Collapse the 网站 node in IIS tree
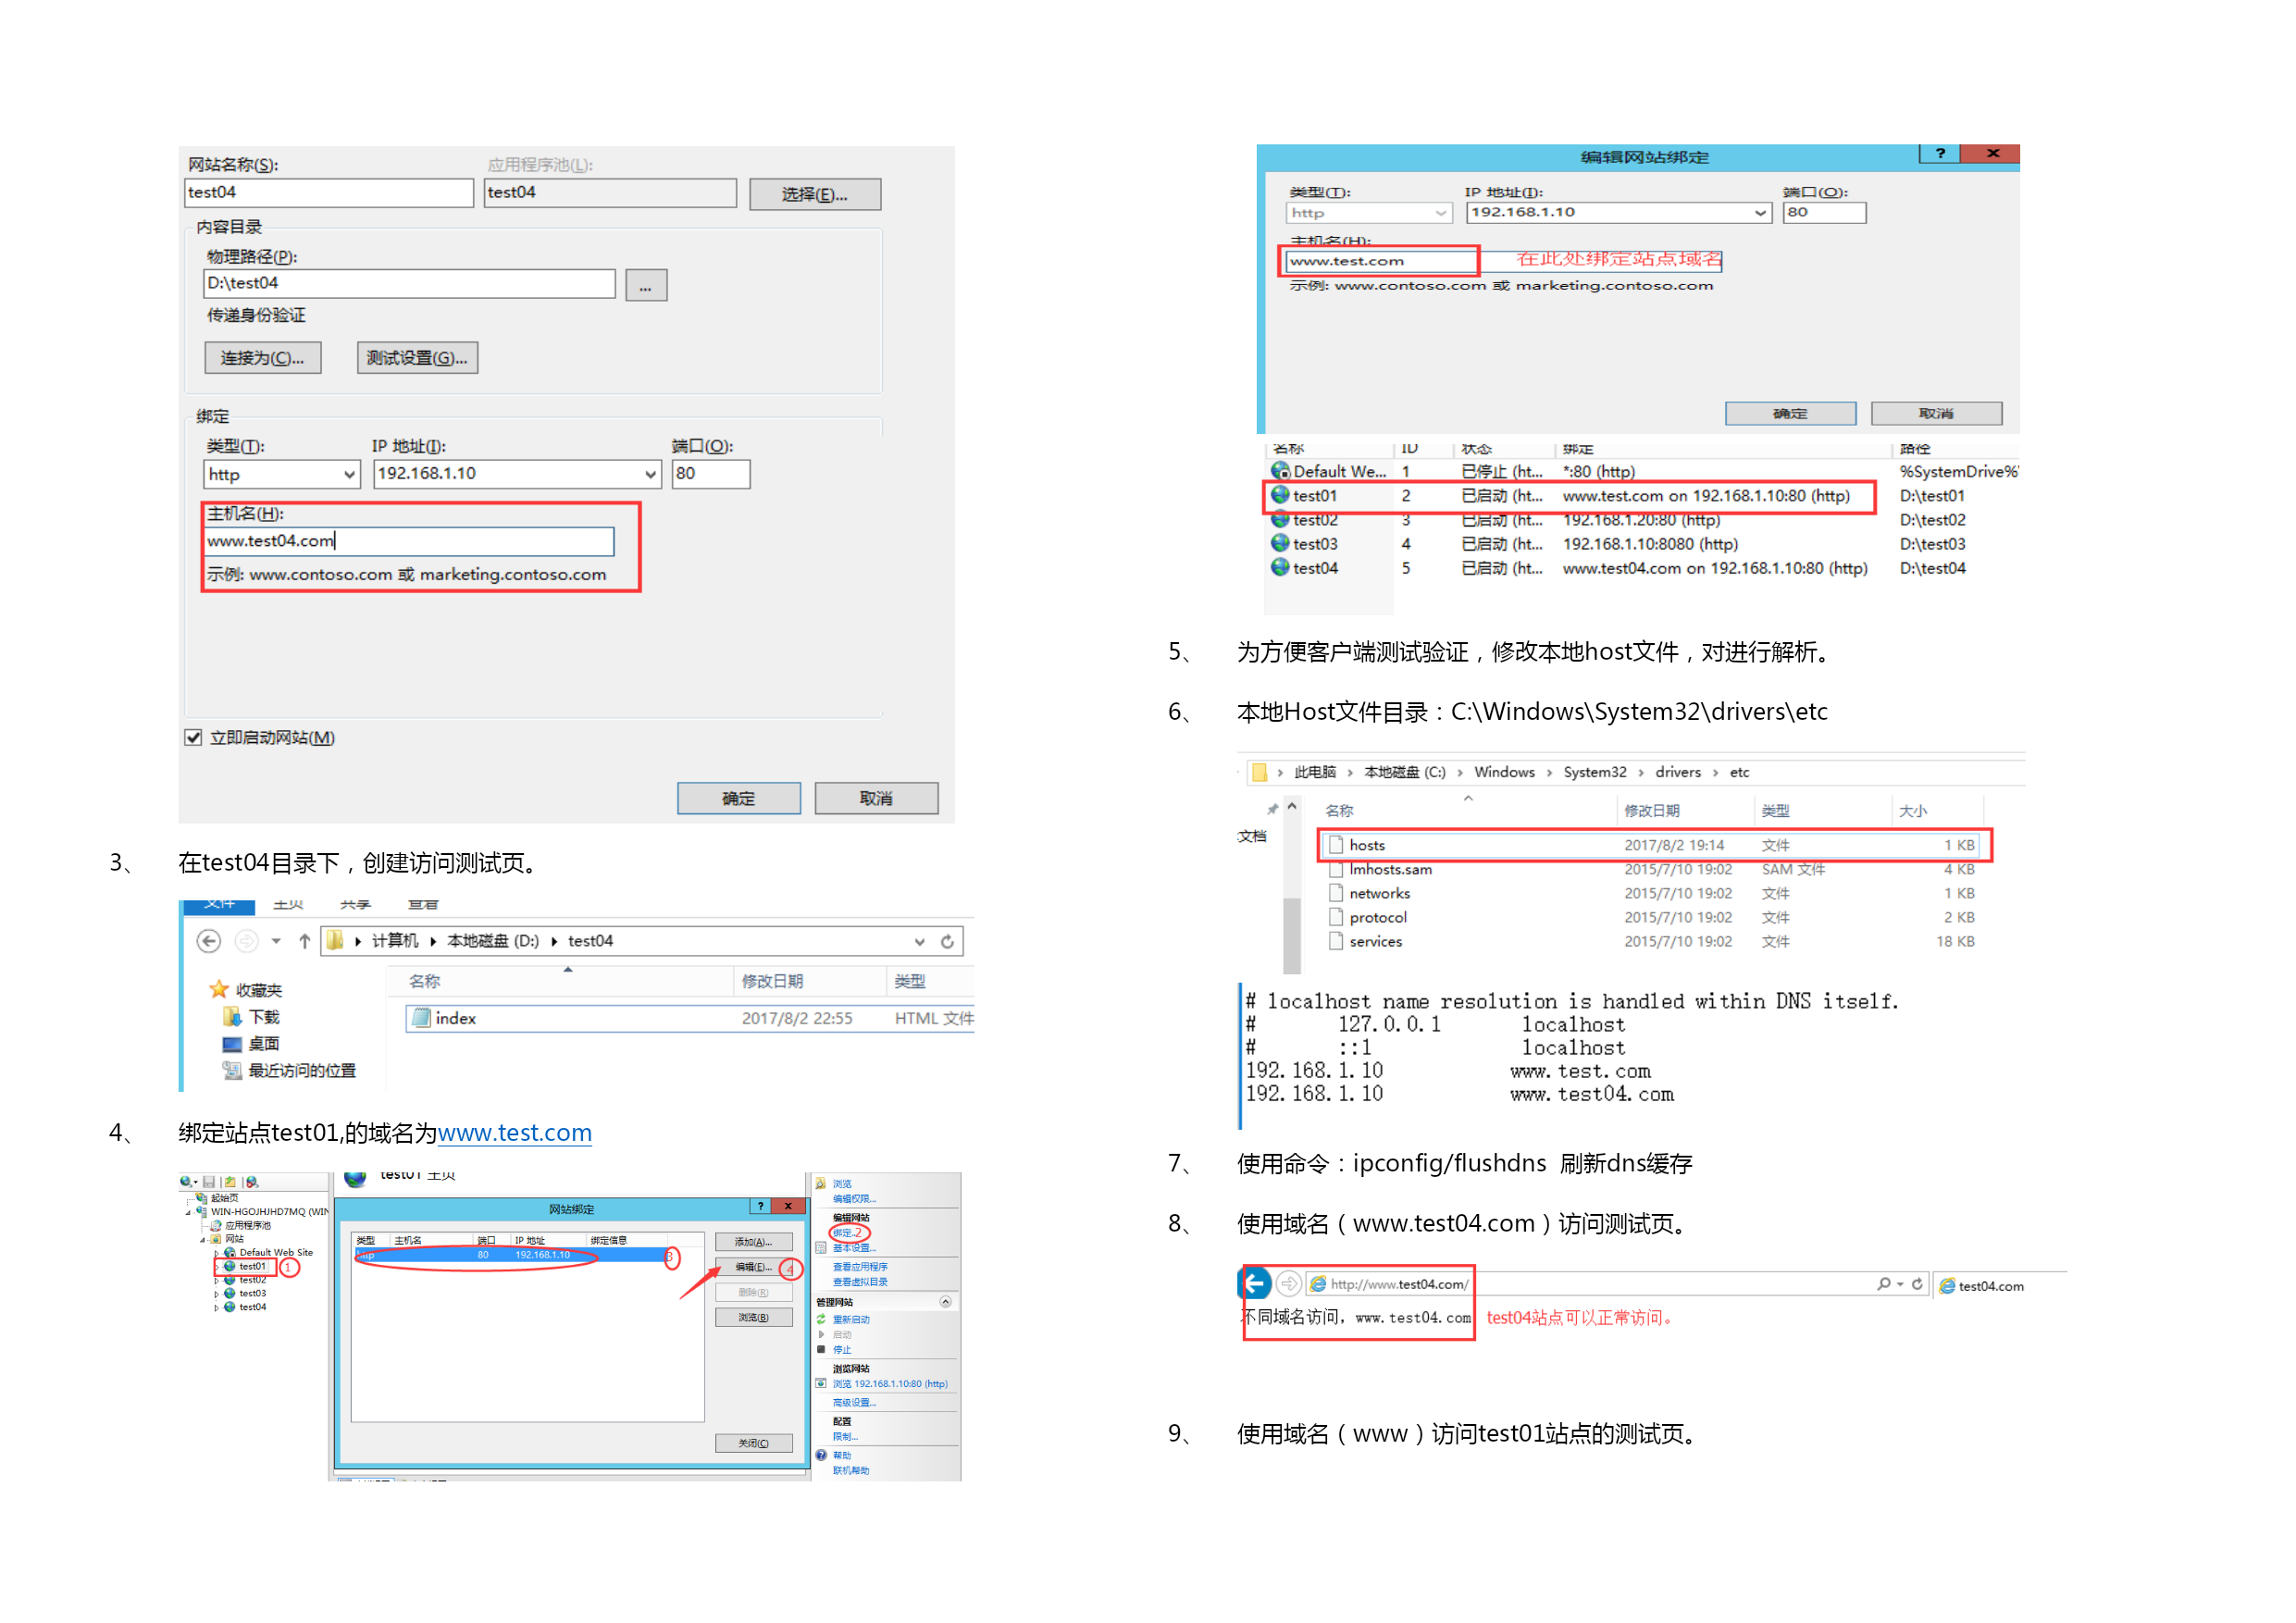 coord(203,1239)
